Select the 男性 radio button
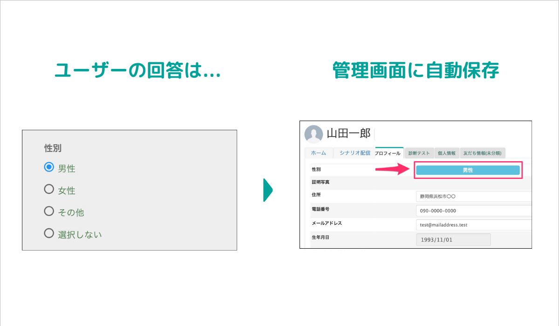This screenshot has height=326, width=559. coord(49,168)
